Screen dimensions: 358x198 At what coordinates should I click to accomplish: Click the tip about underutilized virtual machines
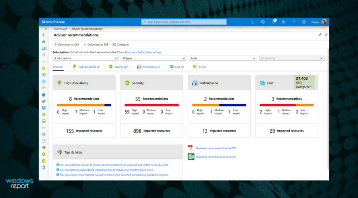pos(107,170)
